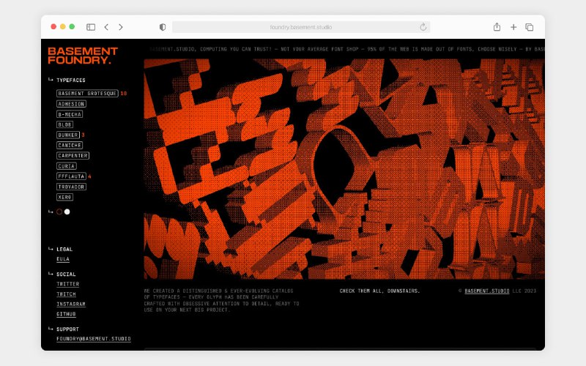The width and height of the screenshot is (586, 366).
Task: Toggle the Safari sidebar icon
Action: tap(91, 27)
